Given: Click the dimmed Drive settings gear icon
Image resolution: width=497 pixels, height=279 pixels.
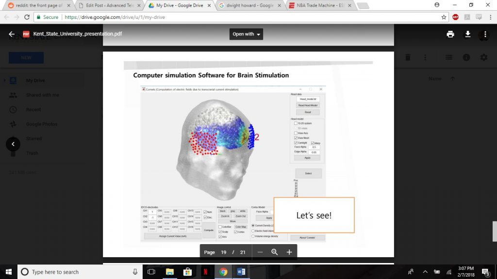Looking at the screenshot, I should coord(484,58).
